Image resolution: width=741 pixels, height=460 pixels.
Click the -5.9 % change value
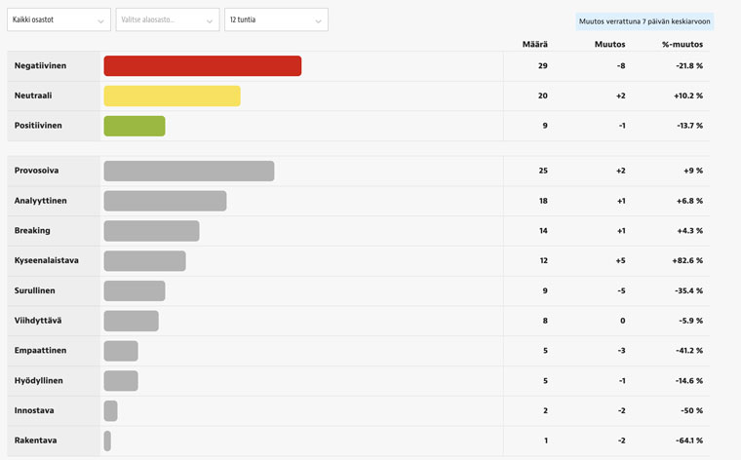tap(691, 321)
